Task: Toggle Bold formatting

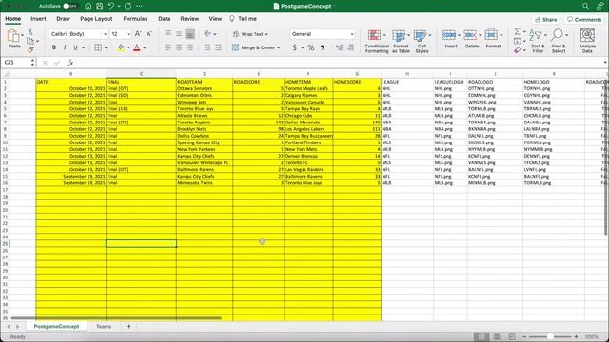Action: [x=54, y=47]
